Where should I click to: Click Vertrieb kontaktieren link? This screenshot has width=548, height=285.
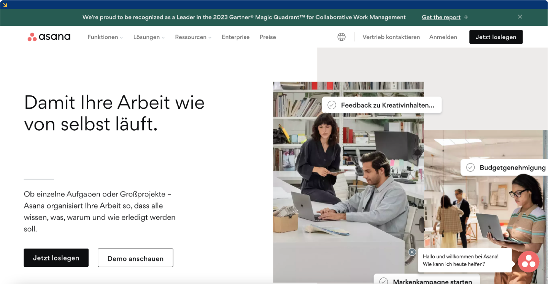pos(391,37)
